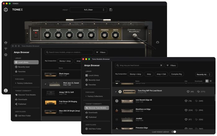Open the user profile avatar in TONEX sidebar

(6, 91)
